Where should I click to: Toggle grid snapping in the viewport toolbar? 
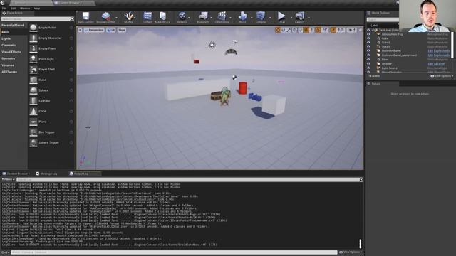coord(306,30)
